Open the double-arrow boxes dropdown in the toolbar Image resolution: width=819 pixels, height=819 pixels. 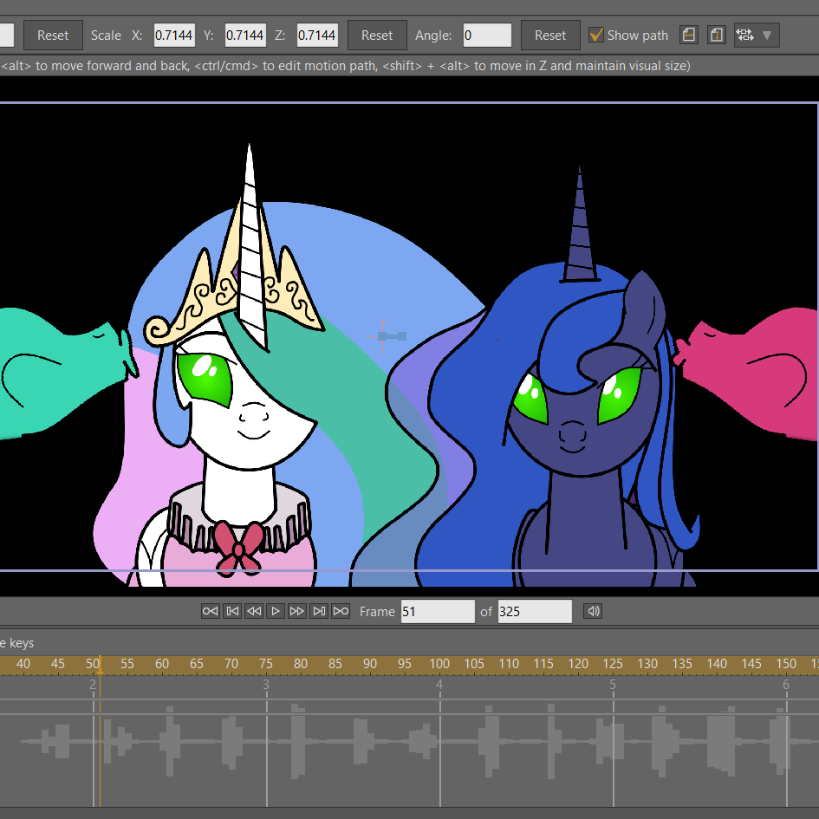point(757,35)
